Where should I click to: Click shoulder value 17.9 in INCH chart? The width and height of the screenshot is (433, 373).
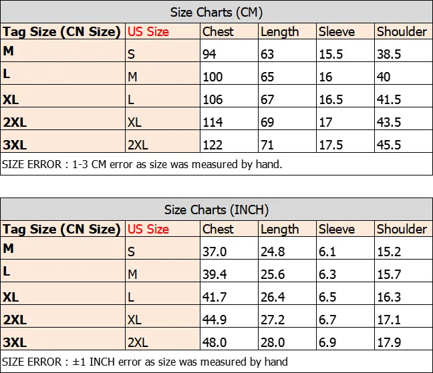point(388,342)
